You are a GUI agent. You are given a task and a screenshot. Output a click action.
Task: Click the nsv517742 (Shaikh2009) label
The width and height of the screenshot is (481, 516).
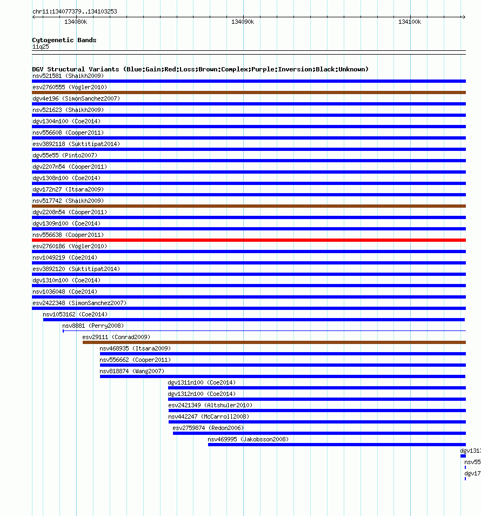click(68, 201)
